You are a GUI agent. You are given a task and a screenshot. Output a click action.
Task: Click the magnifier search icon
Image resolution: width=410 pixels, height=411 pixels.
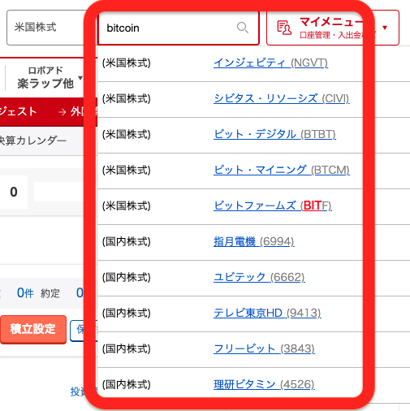point(242,28)
